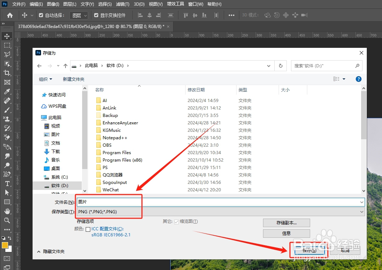
Task: Click the 取消 button
Action: coord(345,250)
